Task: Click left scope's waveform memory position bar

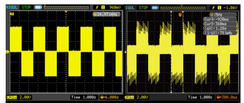Action: (66, 8)
